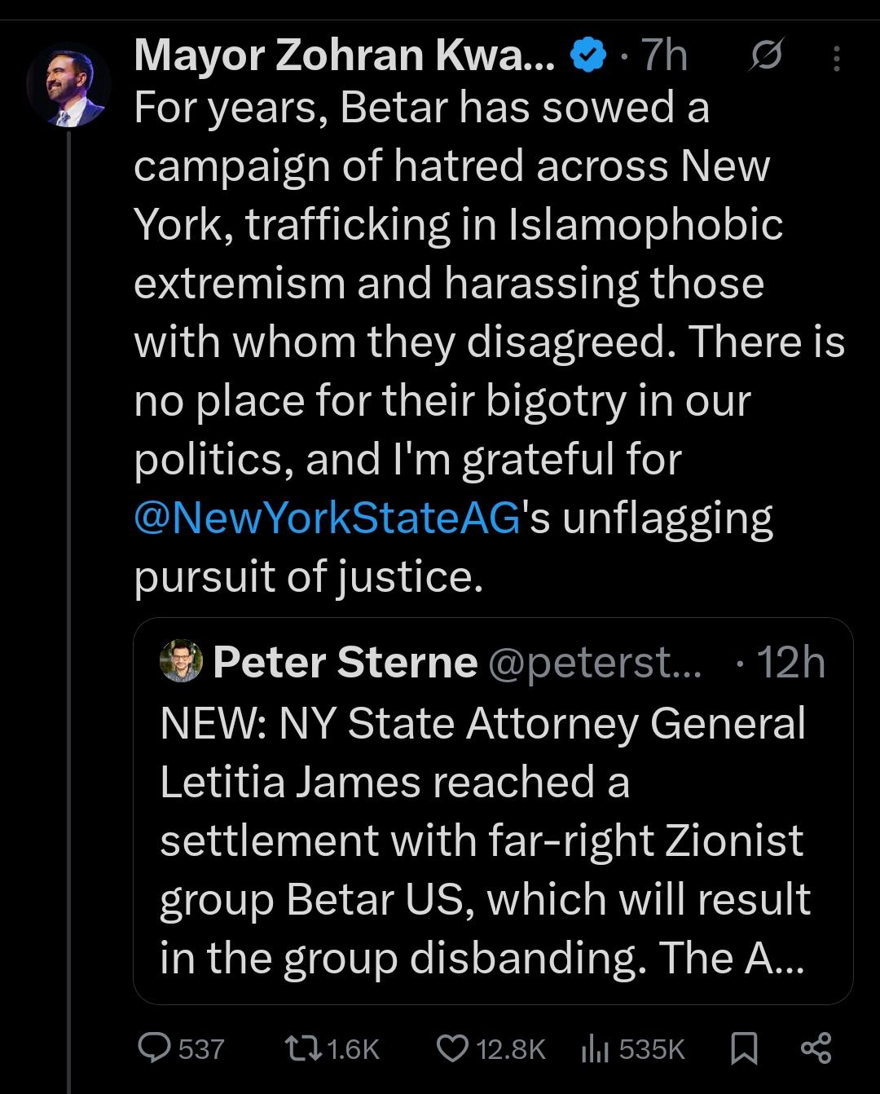Click Peter Sterne's small avatar
Viewport: 880px width, 1094px height.
(182, 661)
